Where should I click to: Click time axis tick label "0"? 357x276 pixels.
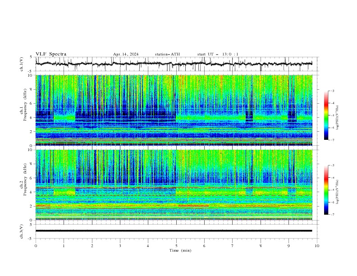pyautogui.click(x=36, y=246)
